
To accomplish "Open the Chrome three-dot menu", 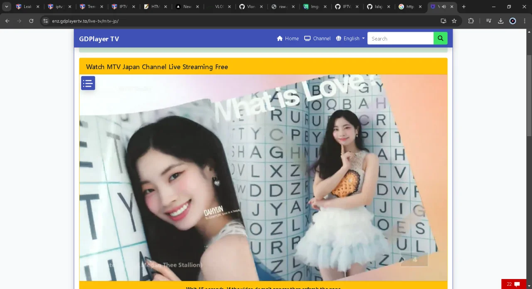I will (x=525, y=21).
